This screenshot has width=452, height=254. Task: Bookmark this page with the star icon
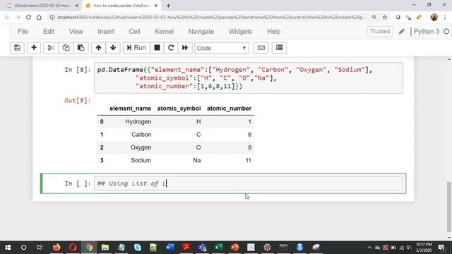point(384,17)
